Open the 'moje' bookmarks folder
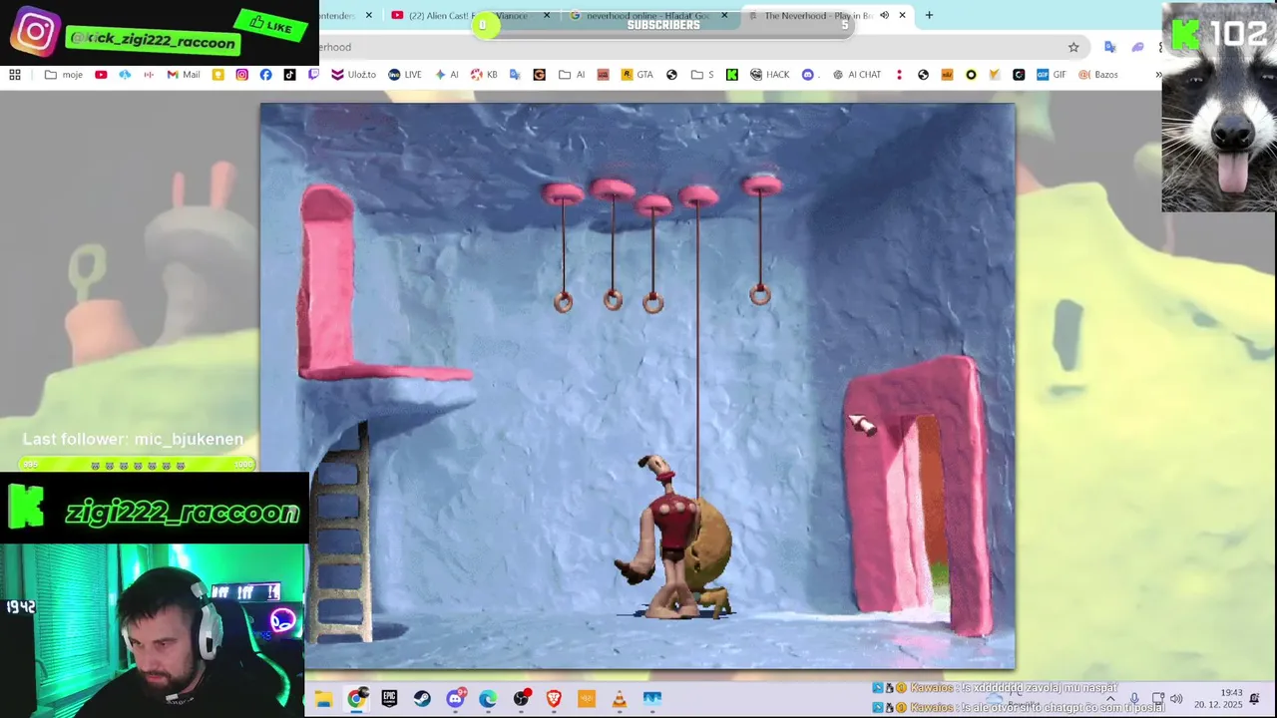The height and width of the screenshot is (718, 1277). click(63, 75)
